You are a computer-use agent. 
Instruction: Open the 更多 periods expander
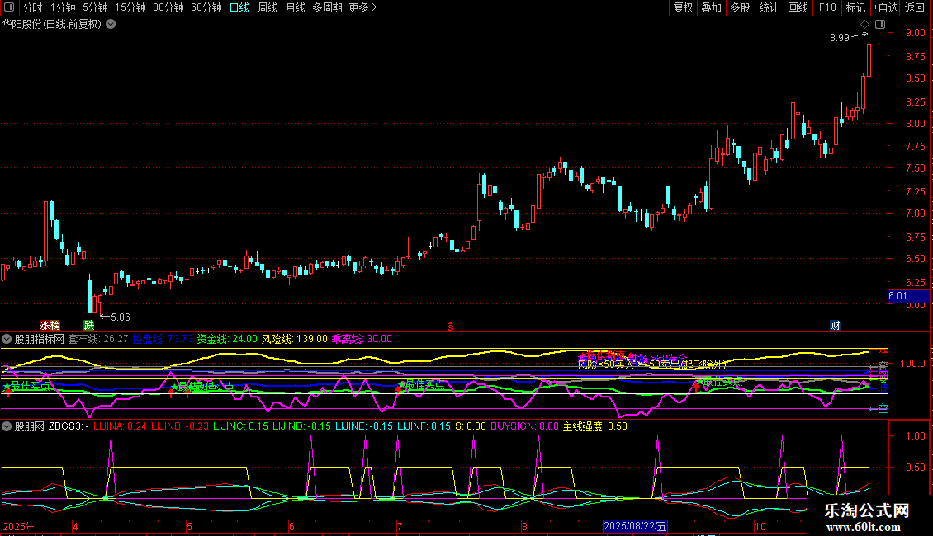362,8
